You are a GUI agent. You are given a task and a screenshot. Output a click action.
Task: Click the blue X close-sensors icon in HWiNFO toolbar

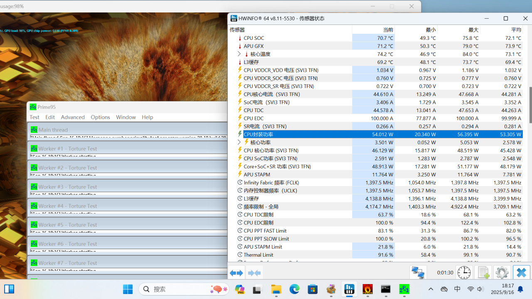(521, 273)
